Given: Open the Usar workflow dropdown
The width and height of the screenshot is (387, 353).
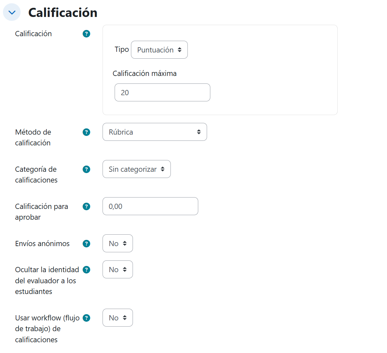Looking at the screenshot, I should pyautogui.click(x=118, y=317).
